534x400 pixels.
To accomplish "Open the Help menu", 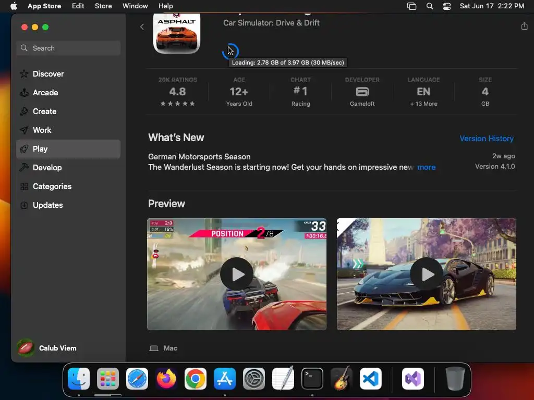I will coord(166,6).
